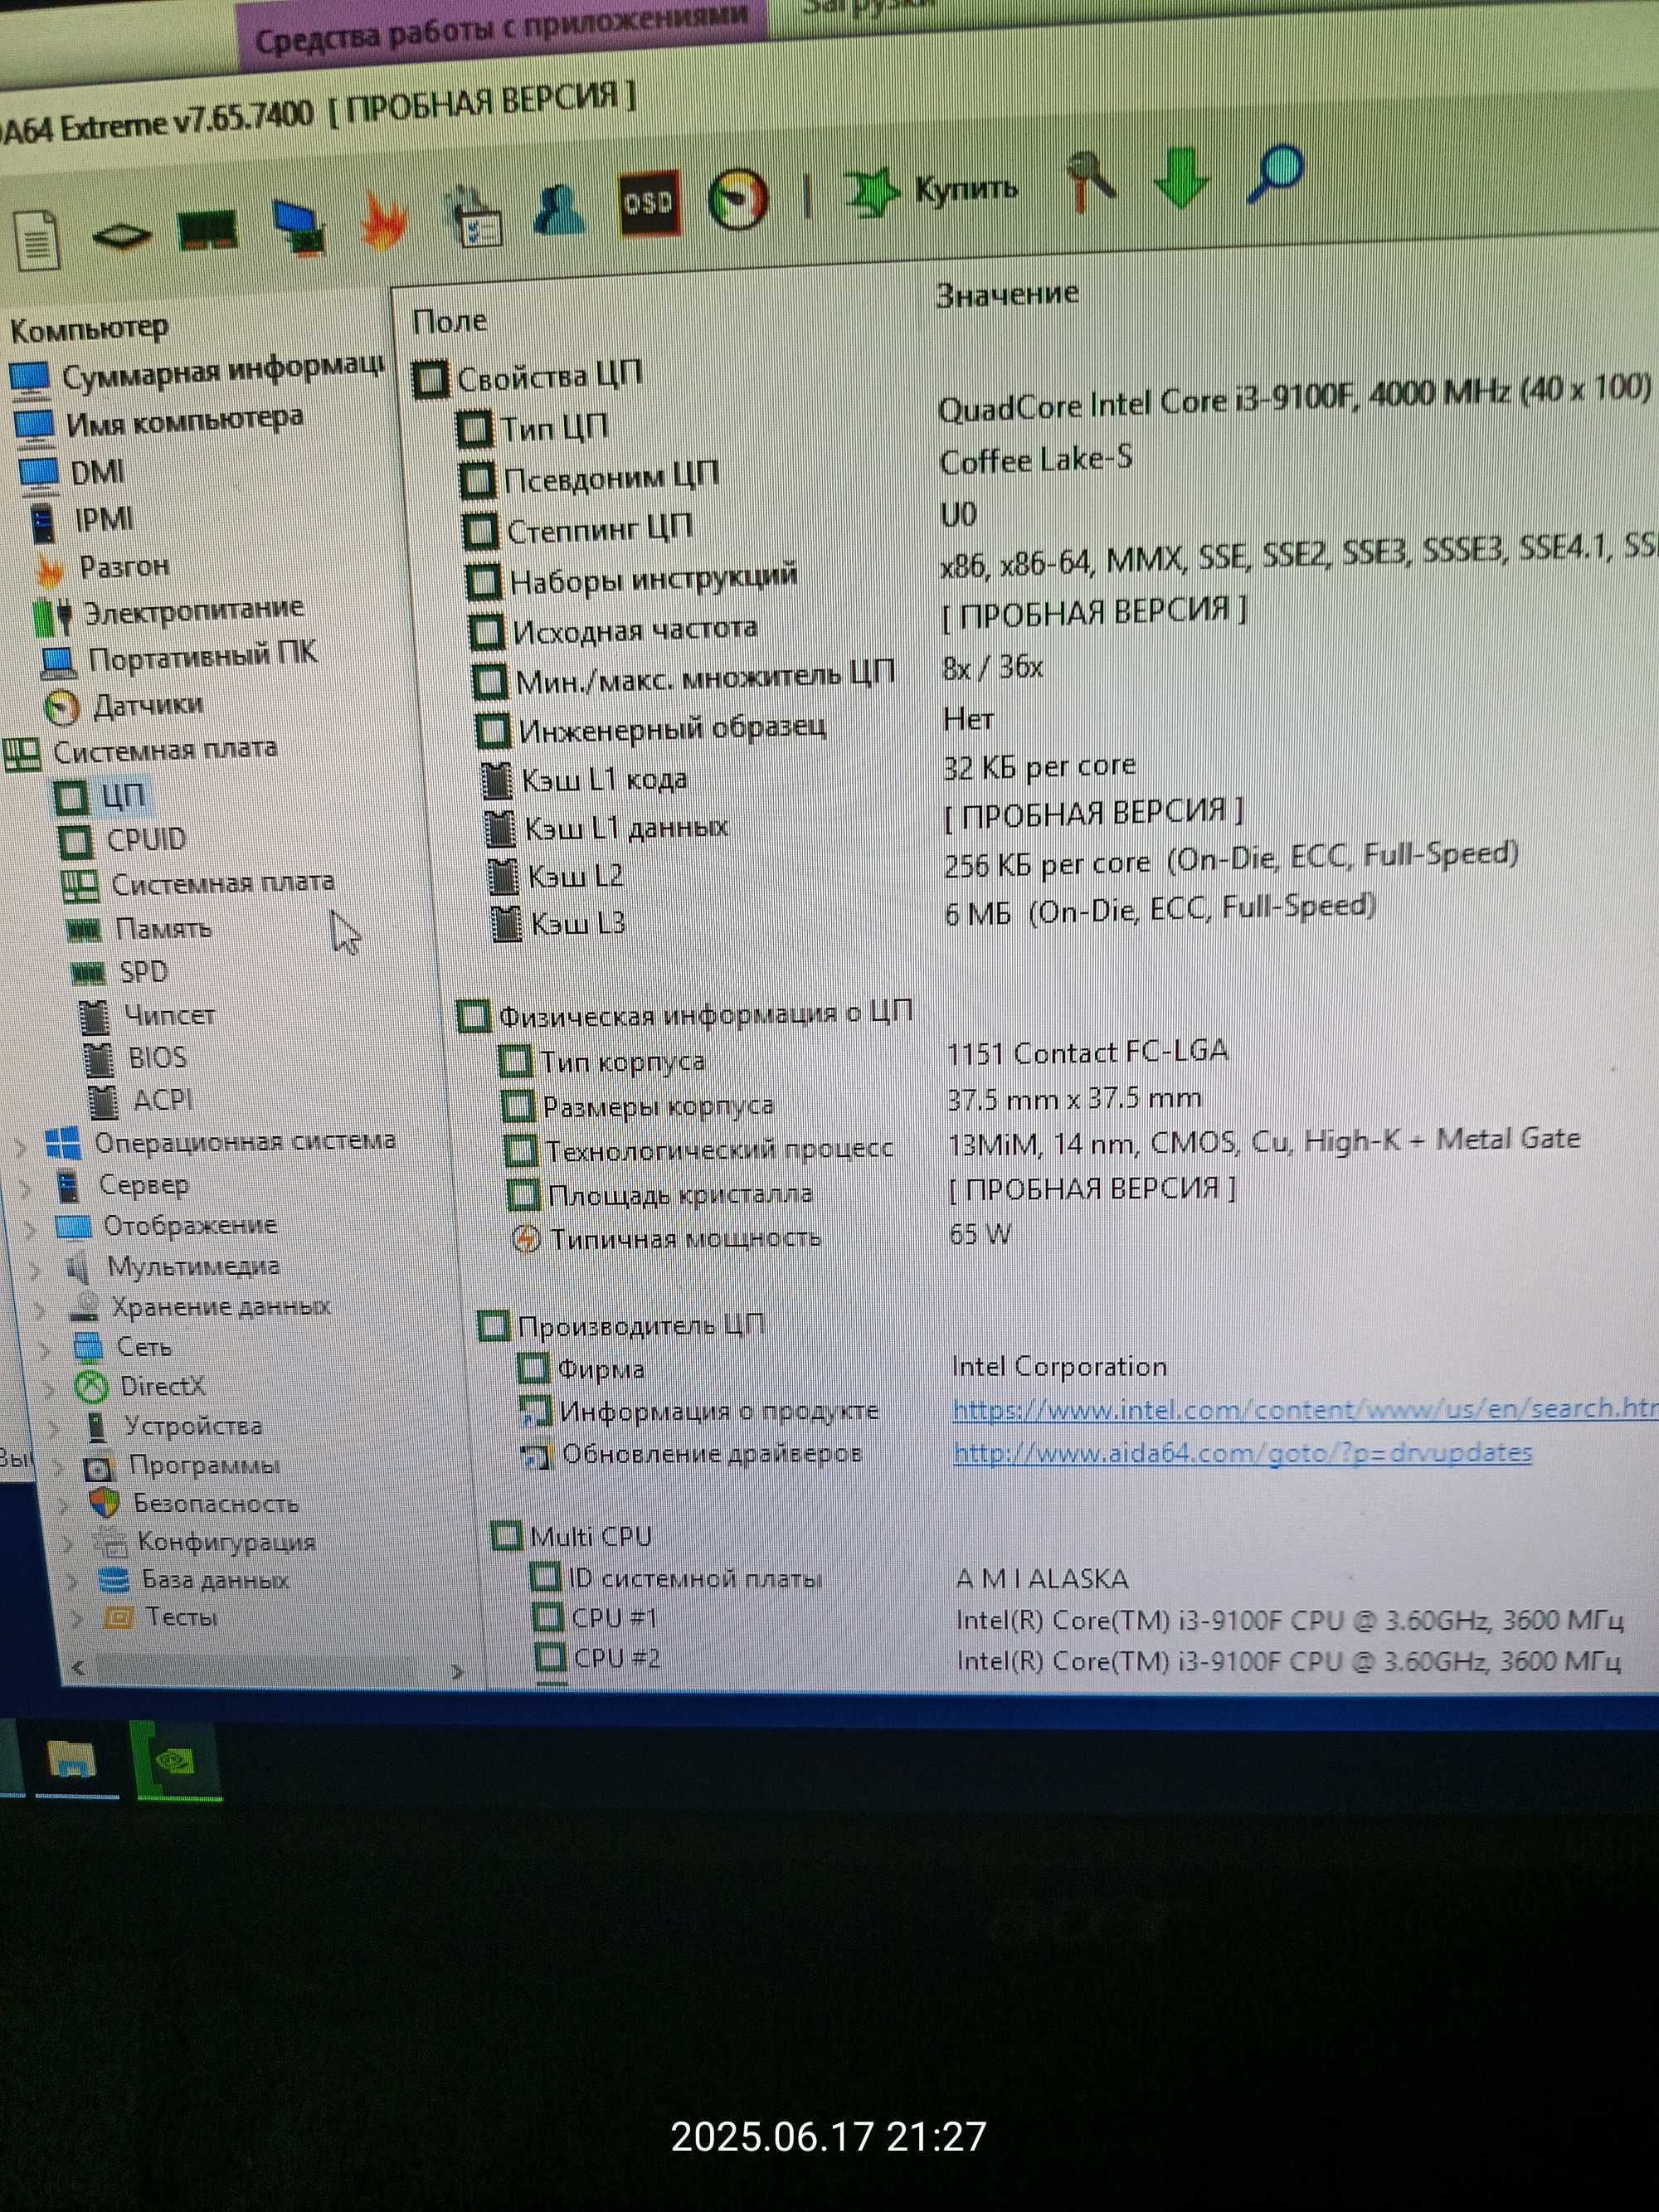Switch to Средства работы с приложениями tab
Viewport: 1659px width, 2212px height.
tap(502, 28)
